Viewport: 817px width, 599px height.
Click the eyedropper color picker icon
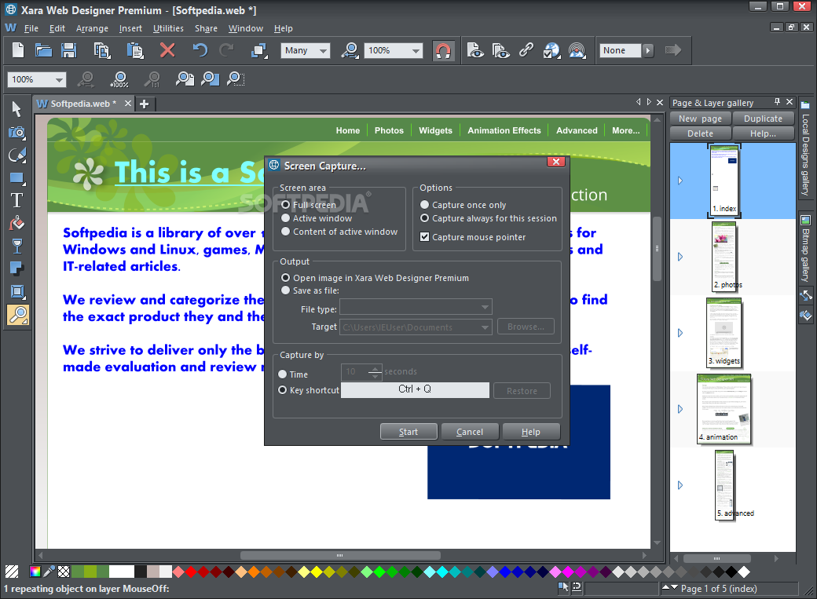coord(49,572)
